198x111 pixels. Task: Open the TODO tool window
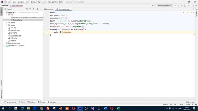pos(22,102)
